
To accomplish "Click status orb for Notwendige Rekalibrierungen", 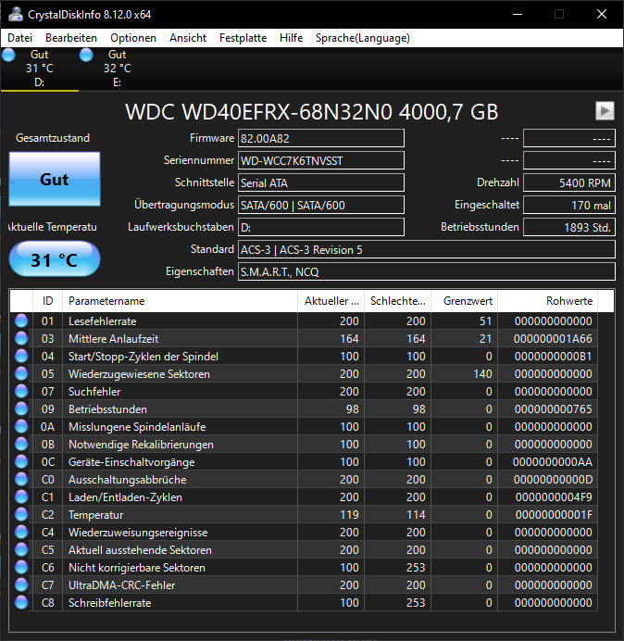I will 21,444.
